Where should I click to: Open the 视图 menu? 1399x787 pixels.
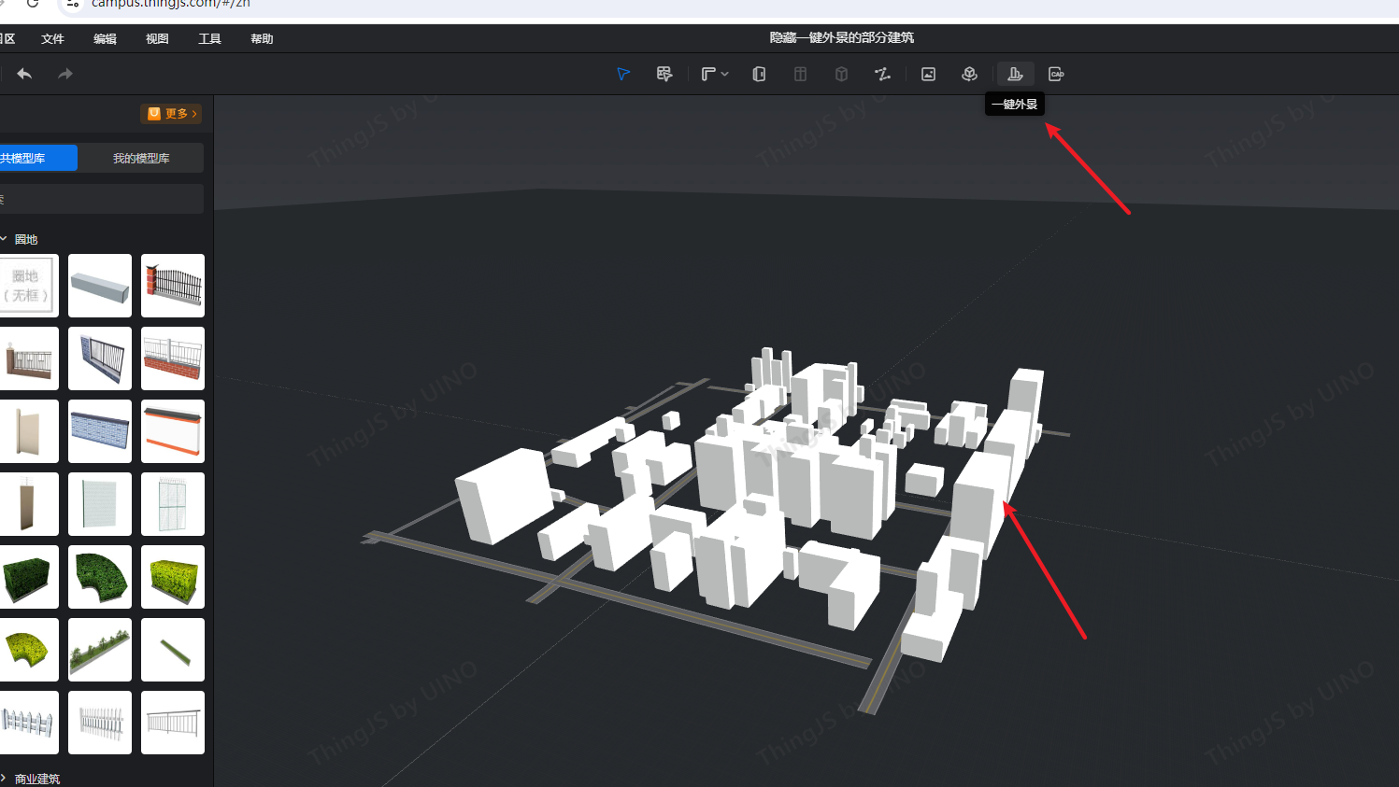(x=157, y=38)
